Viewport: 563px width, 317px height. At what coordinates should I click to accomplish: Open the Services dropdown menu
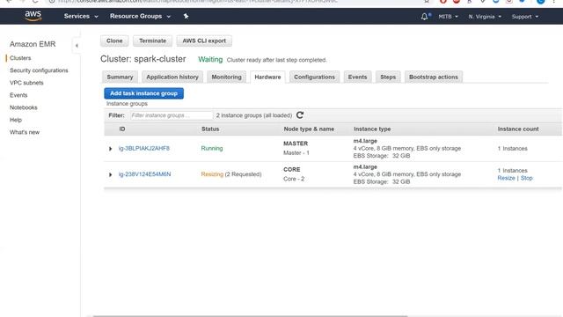click(x=81, y=16)
